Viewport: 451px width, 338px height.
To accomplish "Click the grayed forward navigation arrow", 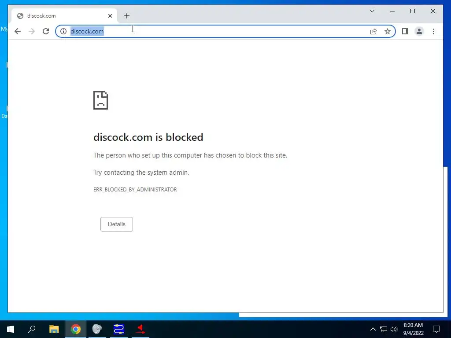I will (x=32, y=31).
